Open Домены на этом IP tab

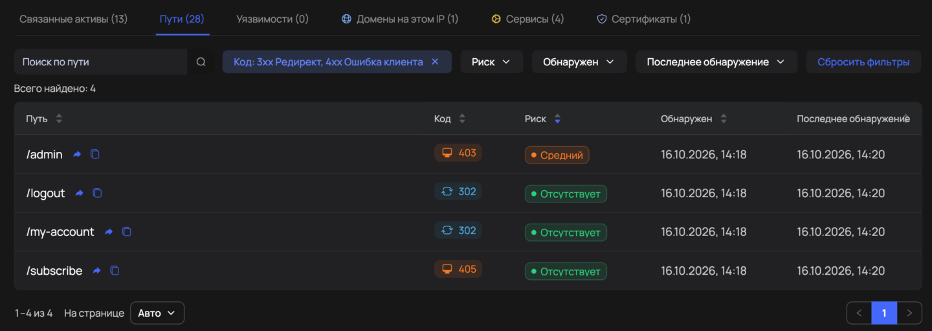[400, 19]
